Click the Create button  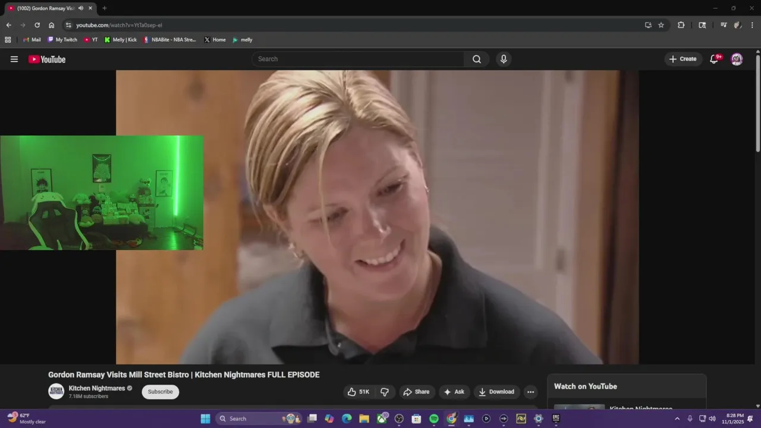[x=683, y=59]
